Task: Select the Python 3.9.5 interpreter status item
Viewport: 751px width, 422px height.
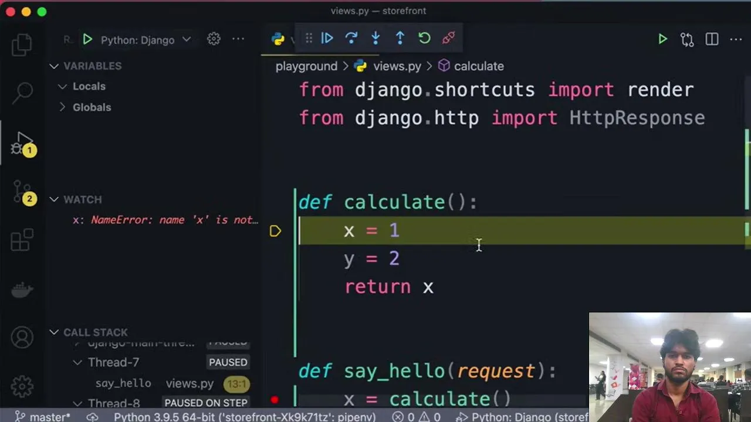Action: point(245,417)
